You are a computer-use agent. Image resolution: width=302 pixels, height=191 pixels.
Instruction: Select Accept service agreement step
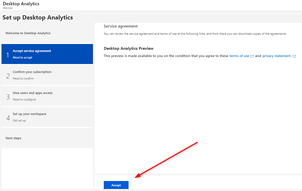[47, 54]
